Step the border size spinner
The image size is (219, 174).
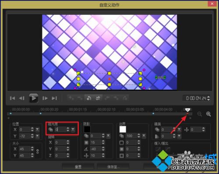point(139,142)
